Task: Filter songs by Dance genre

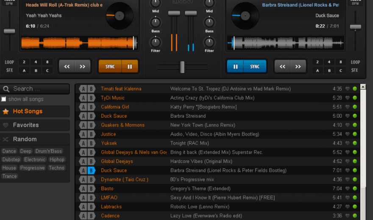Action: pyautogui.click(x=9, y=151)
